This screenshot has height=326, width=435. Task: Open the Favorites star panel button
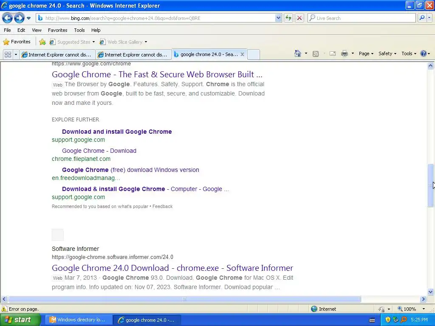pyautogui.click(x=17, y=42)
